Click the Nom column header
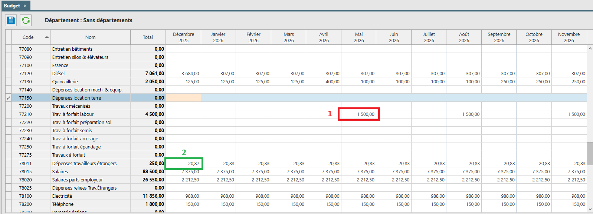The height and width of the screenshot is (214, 593). click(x=90, y=37)
